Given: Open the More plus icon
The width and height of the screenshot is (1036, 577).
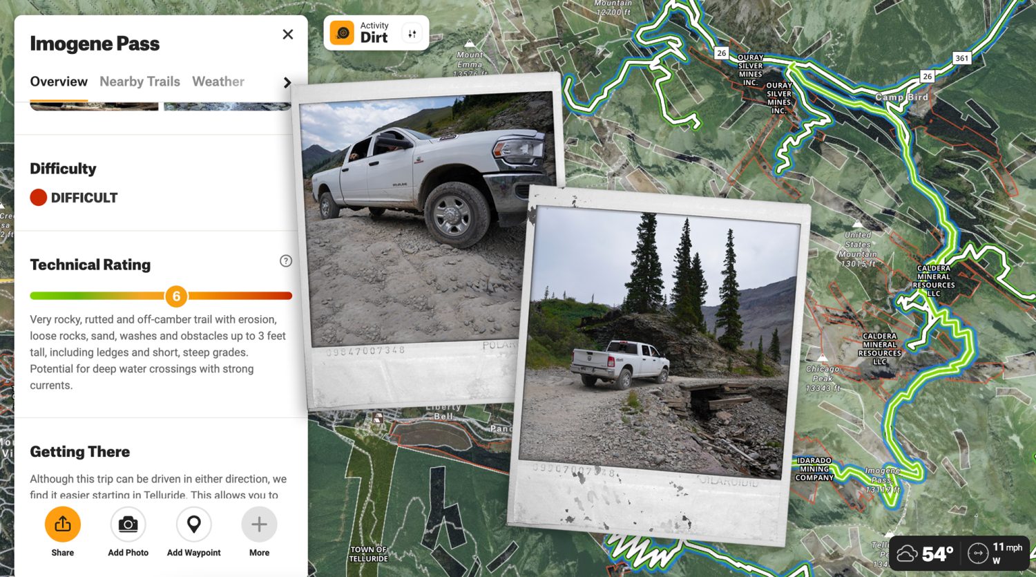Looking at the screenshot, I should click(x=259, y=524).
